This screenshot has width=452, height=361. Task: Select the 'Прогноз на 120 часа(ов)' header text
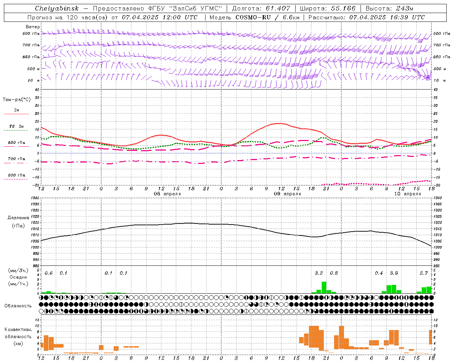[x=68, y=17]
